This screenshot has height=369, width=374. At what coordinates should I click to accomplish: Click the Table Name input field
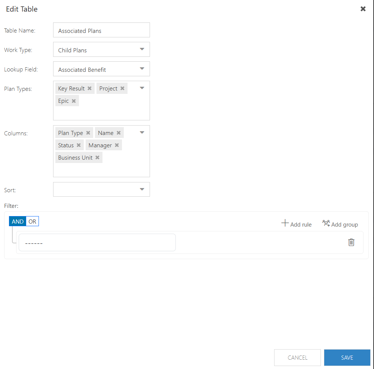[x=101, y=30]
